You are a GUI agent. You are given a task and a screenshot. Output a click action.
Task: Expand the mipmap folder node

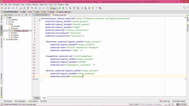coord(9,35)
